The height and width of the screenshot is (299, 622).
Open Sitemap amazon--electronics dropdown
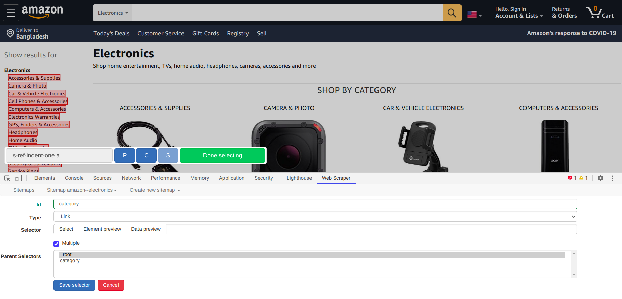[82, 190]
